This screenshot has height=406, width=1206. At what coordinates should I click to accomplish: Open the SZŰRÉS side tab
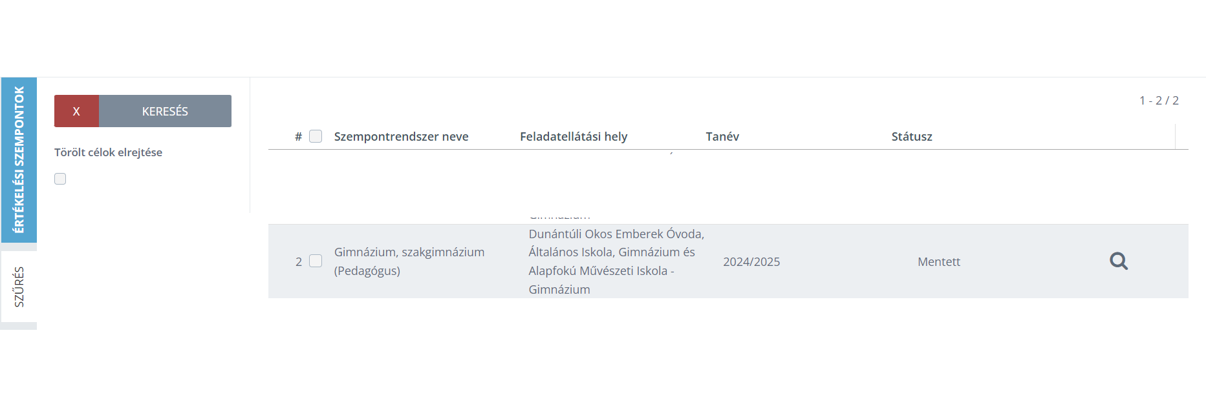pyautogui.click(x=19, y=287)
